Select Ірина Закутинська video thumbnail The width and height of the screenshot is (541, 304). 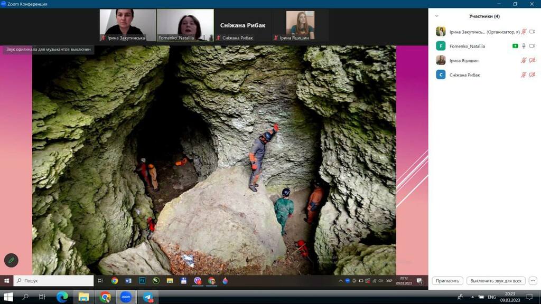[x=128, y=25]
